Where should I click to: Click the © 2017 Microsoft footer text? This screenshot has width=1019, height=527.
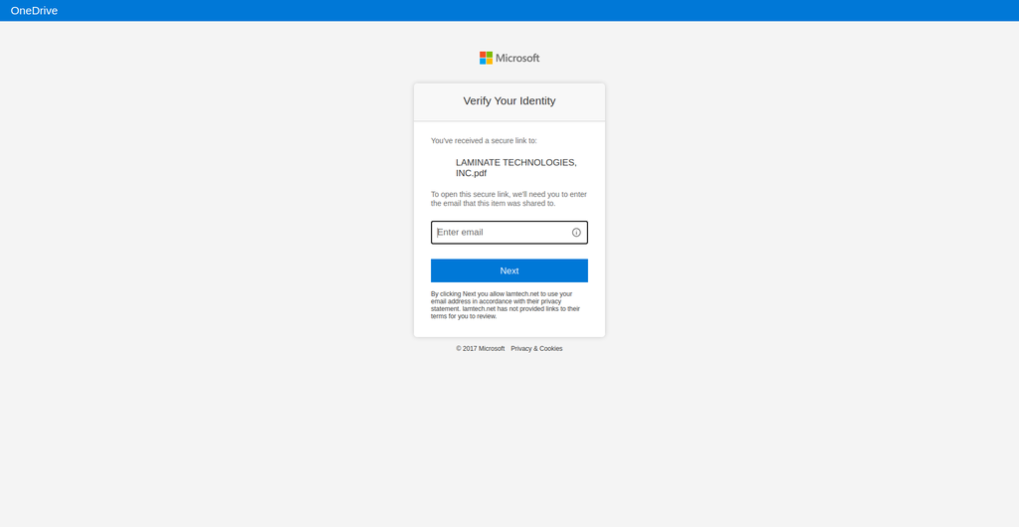click(x=481, y=349)
